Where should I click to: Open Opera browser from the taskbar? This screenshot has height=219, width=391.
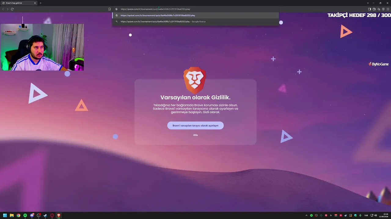tap(52, 215)
